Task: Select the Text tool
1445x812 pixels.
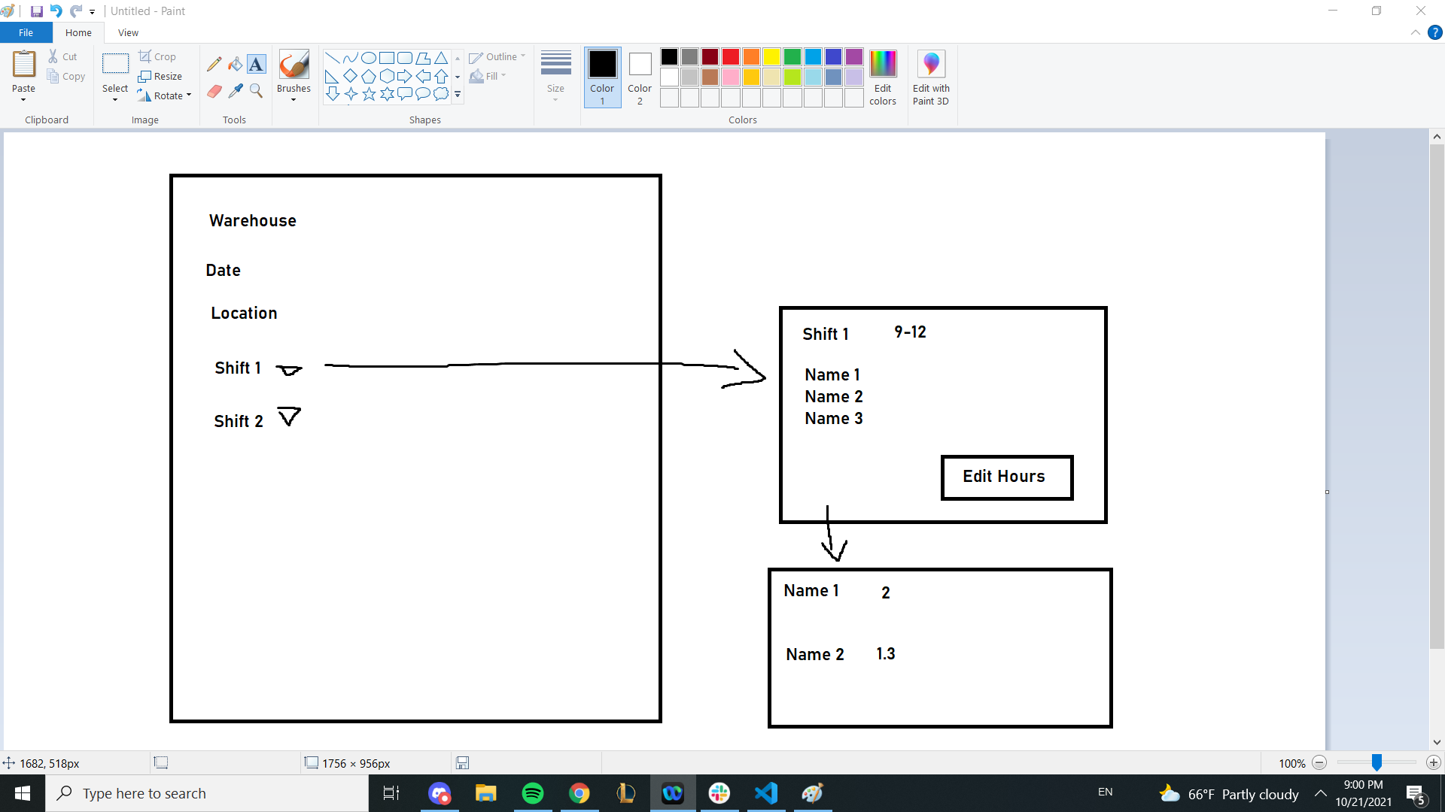Action: pos(256,64)
